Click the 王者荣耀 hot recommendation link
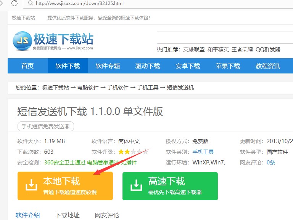The height and width of the screenshot is (220, 293). coord(242,49)
